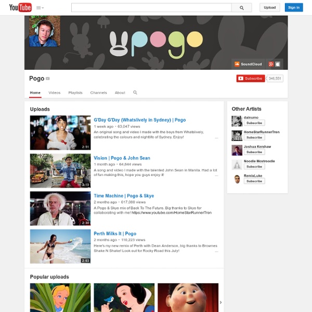Open the Popular uploads heading

click(49, 277)
